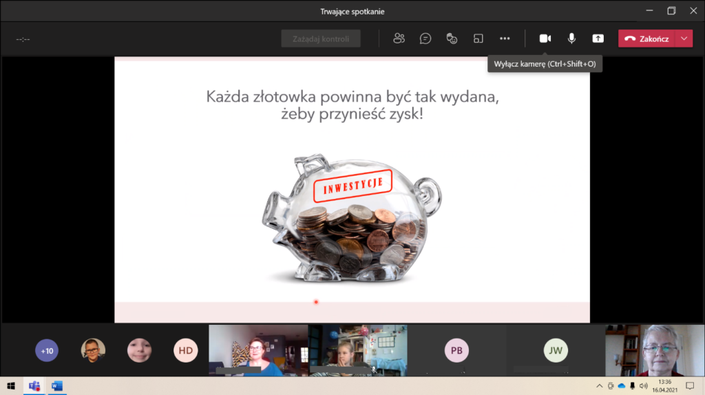Viewport: 705px width, 395px height.
Task: Click the microphone tray icon
Action: (632, 386)
